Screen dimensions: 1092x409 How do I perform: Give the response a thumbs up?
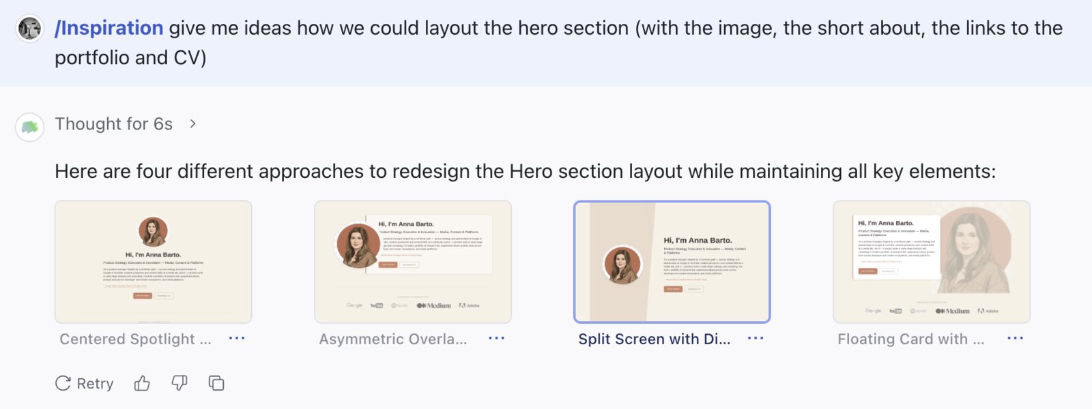pos(142,384)
